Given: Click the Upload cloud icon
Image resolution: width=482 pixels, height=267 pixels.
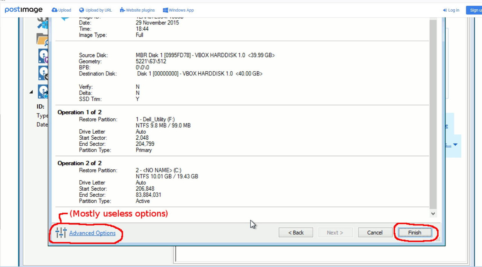Looking at the screenshot, I should tap(55, 10).
